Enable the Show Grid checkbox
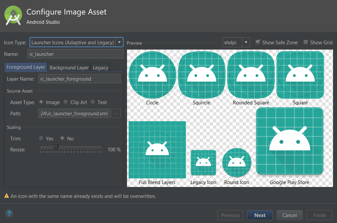337x223 pixels. pos(306,42)
